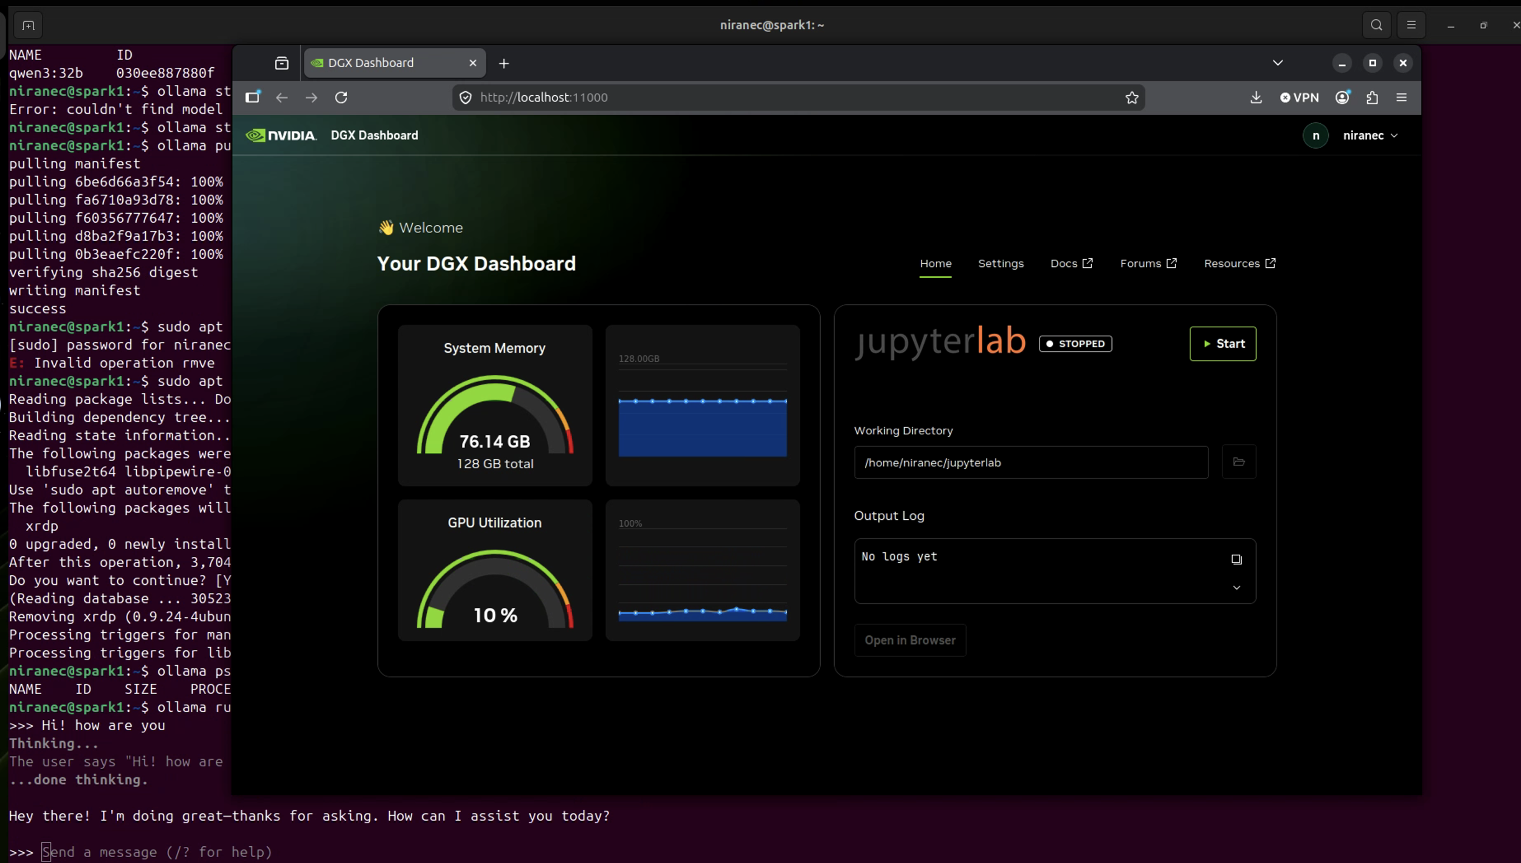Image resolution: width=1521 pixels, height=863 pixels.
Task: Click the '128 GB total' text
Action: 495,463
